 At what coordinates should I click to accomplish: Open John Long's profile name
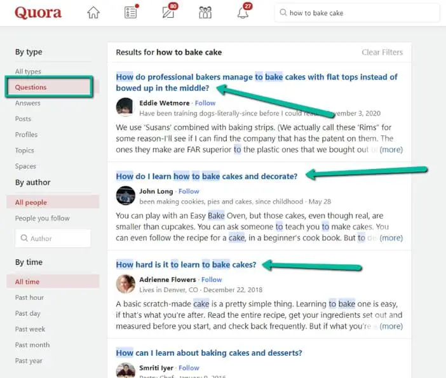click(x=156, y=191)
